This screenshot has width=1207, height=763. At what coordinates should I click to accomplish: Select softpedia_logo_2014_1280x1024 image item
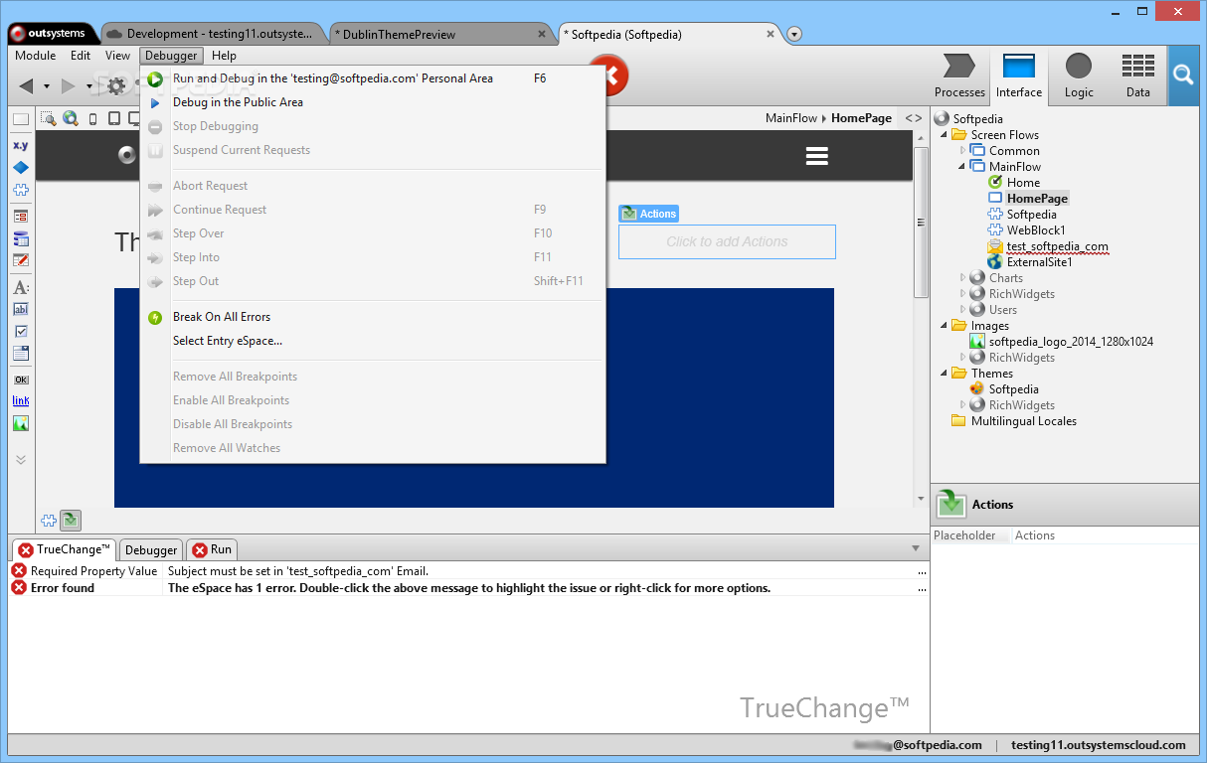[x=1071, y=342]
